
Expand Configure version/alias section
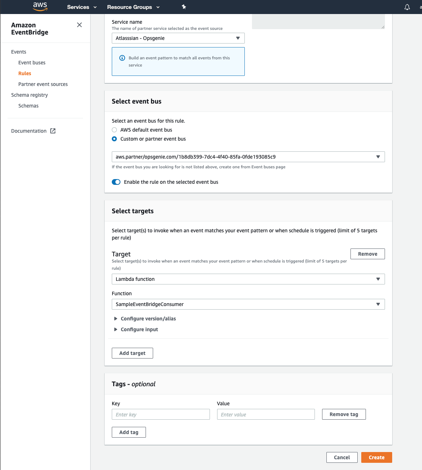click(145, 319)
